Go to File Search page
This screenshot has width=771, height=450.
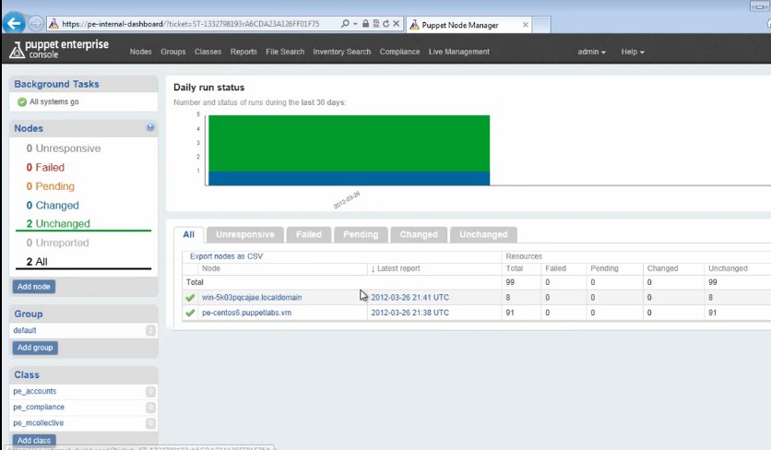[285, 52]
